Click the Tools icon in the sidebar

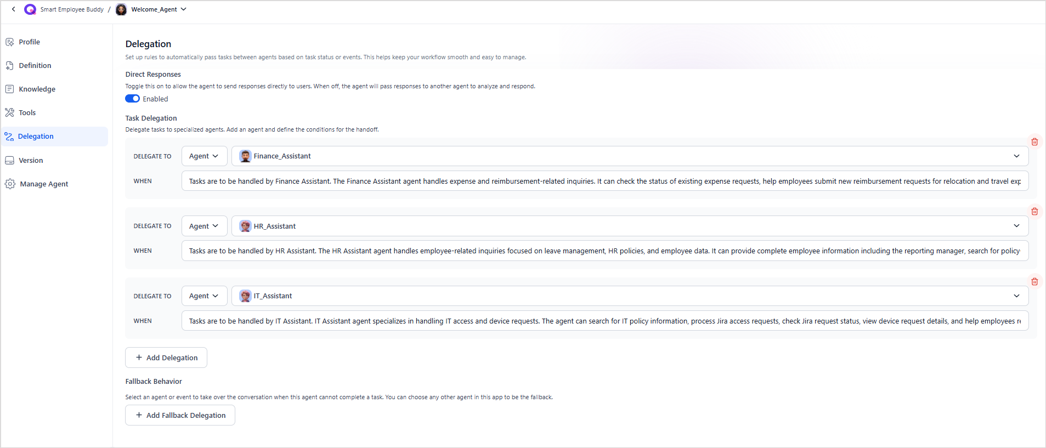tap(10, 112)
